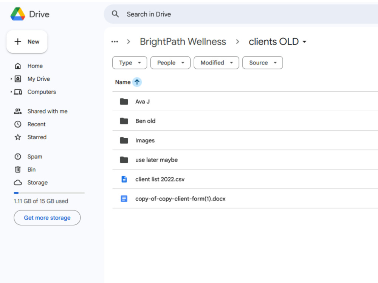
Task: View Starred items
Action: click(37, 137)
